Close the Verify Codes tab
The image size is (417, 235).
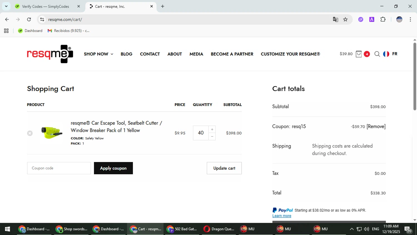click(79, 6)
